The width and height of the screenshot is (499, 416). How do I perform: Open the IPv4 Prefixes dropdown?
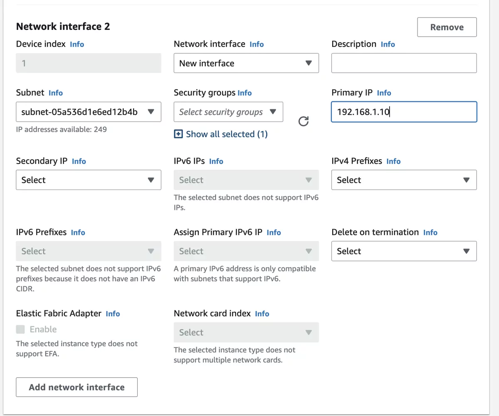point(404,180)
